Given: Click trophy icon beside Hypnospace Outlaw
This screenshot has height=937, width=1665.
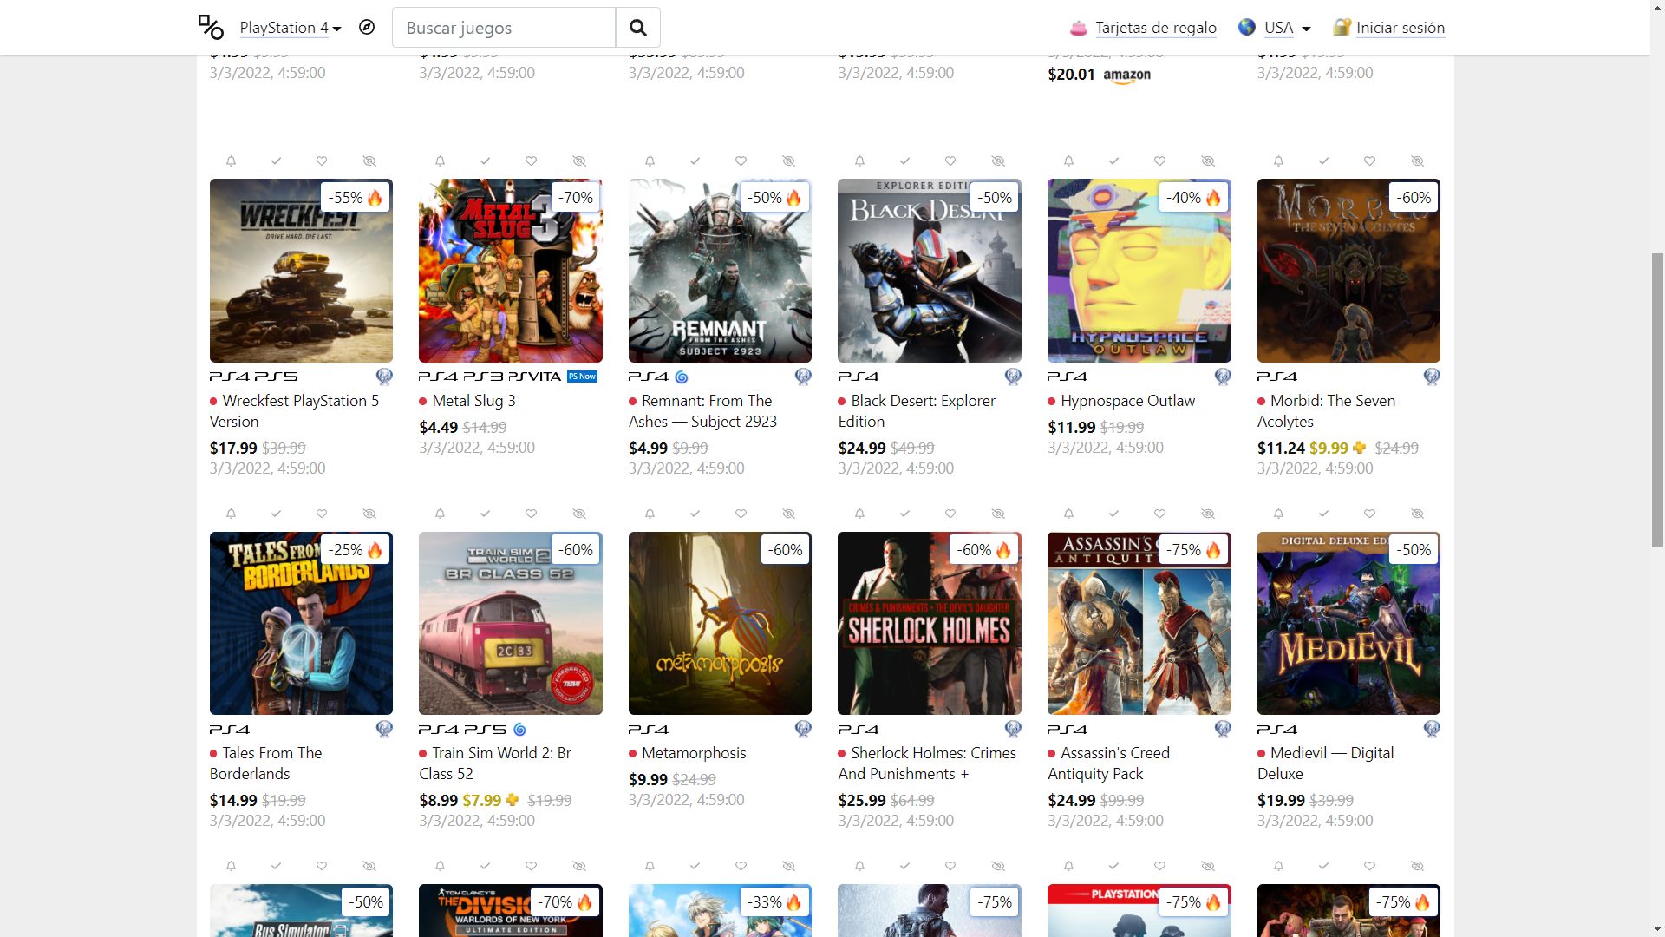Looking at the screenshot, I should click(1222, 377).
